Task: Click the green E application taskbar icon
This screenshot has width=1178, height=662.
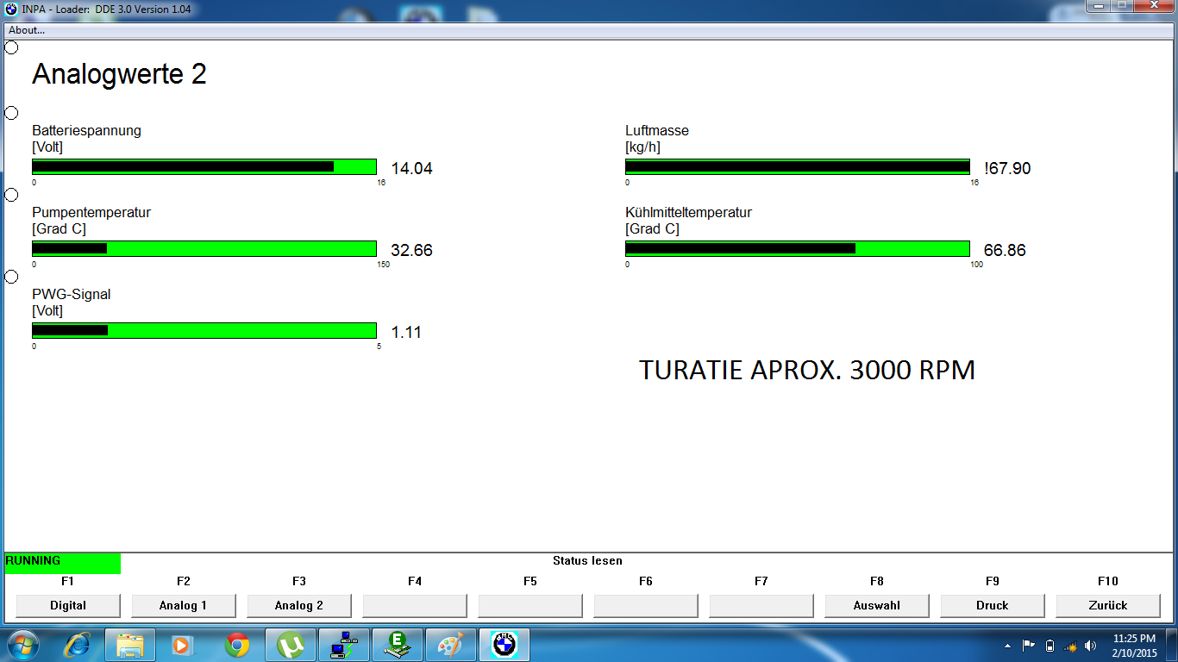Action: point(398,645)
